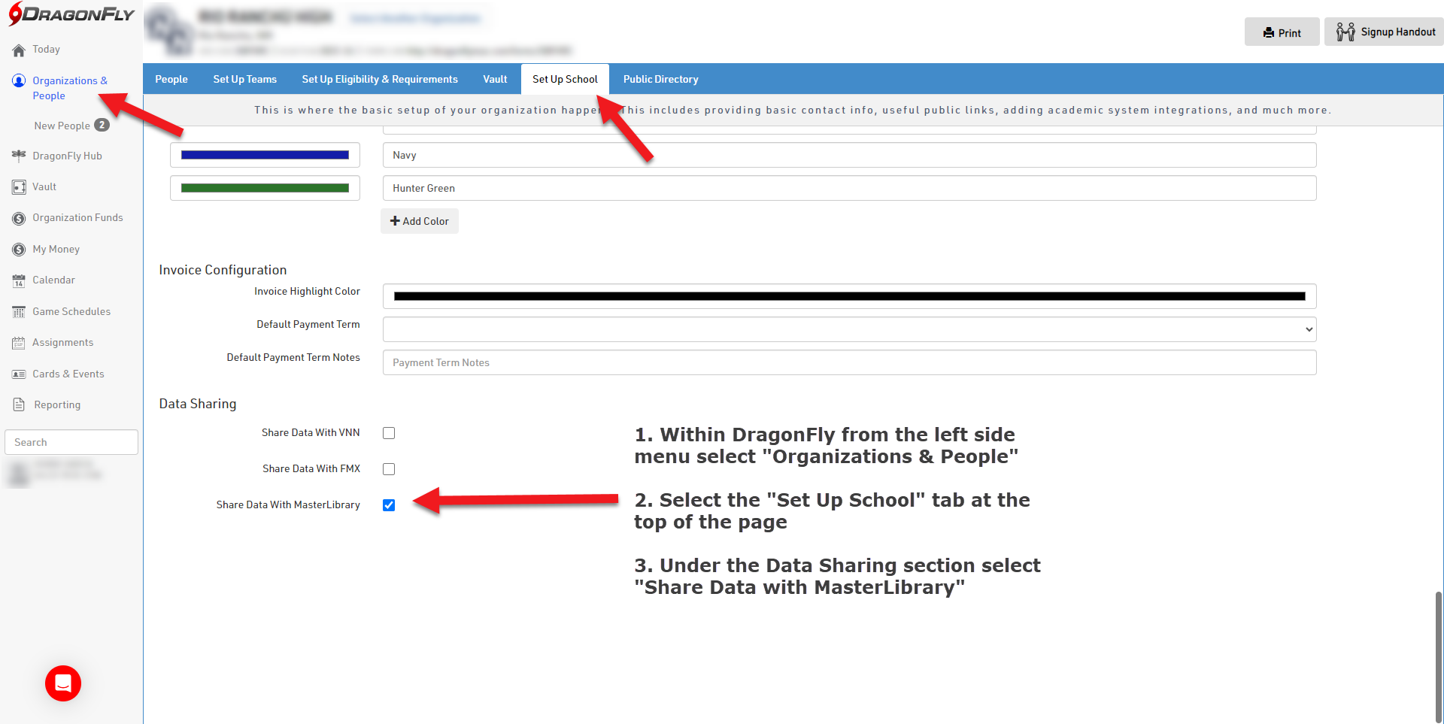This screenshot has height=724, width=1444.
Task: Switch to the Set Up Teams tab
Action: [x=244, y=79]
